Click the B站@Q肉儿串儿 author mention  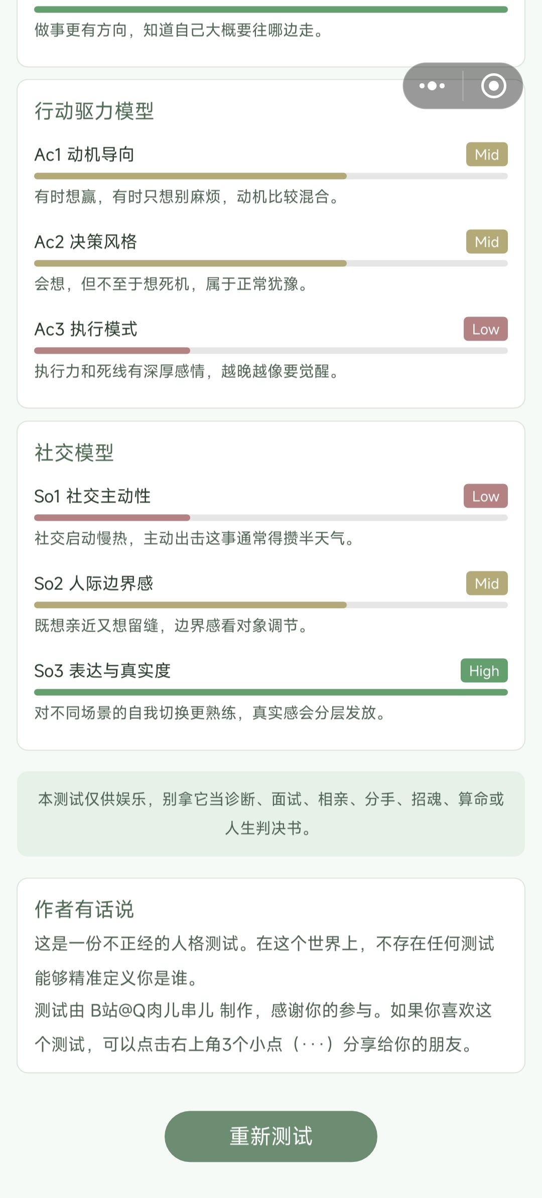click(x=152, y=1010)
